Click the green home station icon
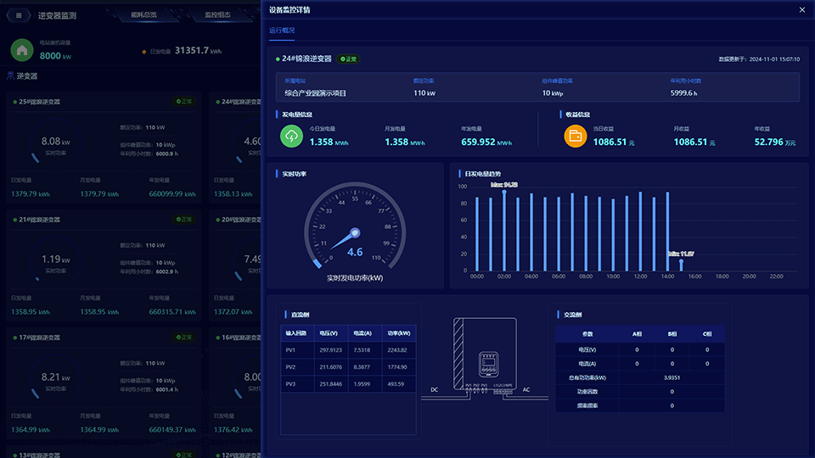 [x=22, y=50]
